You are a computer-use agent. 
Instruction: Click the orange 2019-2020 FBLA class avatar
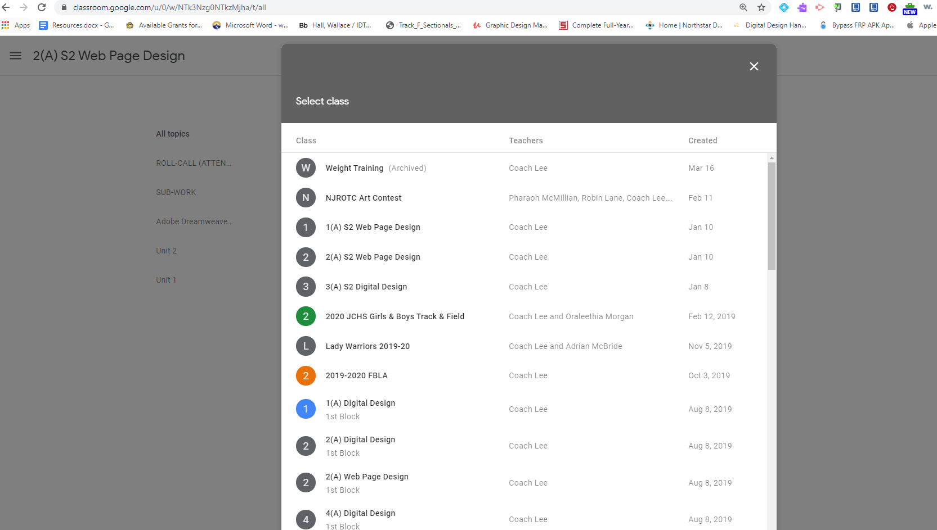[x=306, y=375]
